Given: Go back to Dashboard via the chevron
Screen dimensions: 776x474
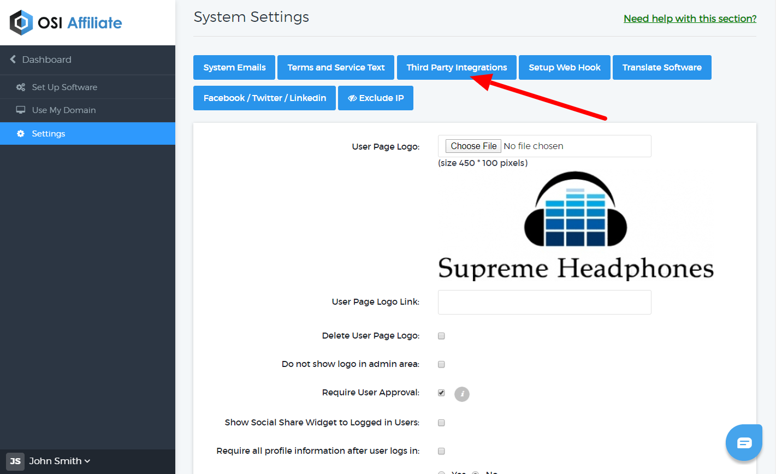Looking at the screenshot, I should click(x=13, y=60).
